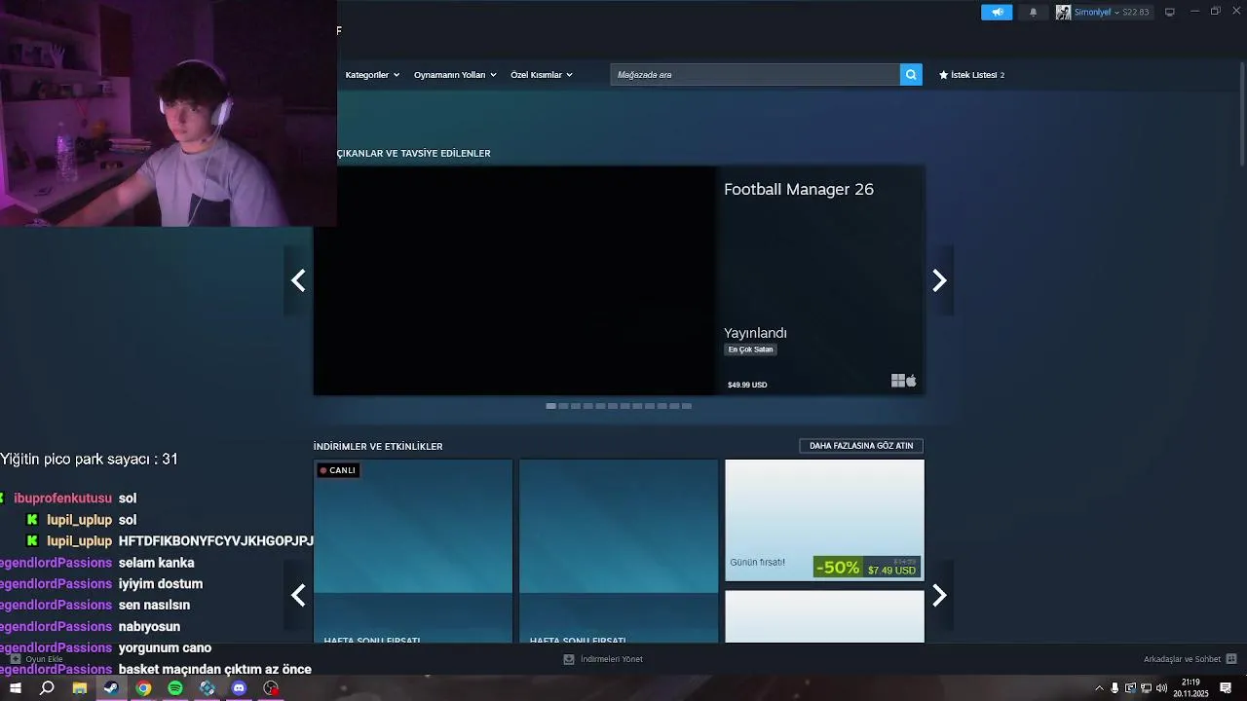This screenshot has height=701, width=1247.
Task: Open the $22.83 wallet balance
Action: pyautogui.click(x=1136, y=12)
